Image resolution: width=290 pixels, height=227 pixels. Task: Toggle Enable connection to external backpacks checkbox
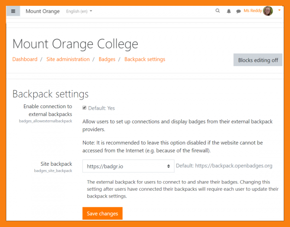pyautogui.click(x=85, y=108)
